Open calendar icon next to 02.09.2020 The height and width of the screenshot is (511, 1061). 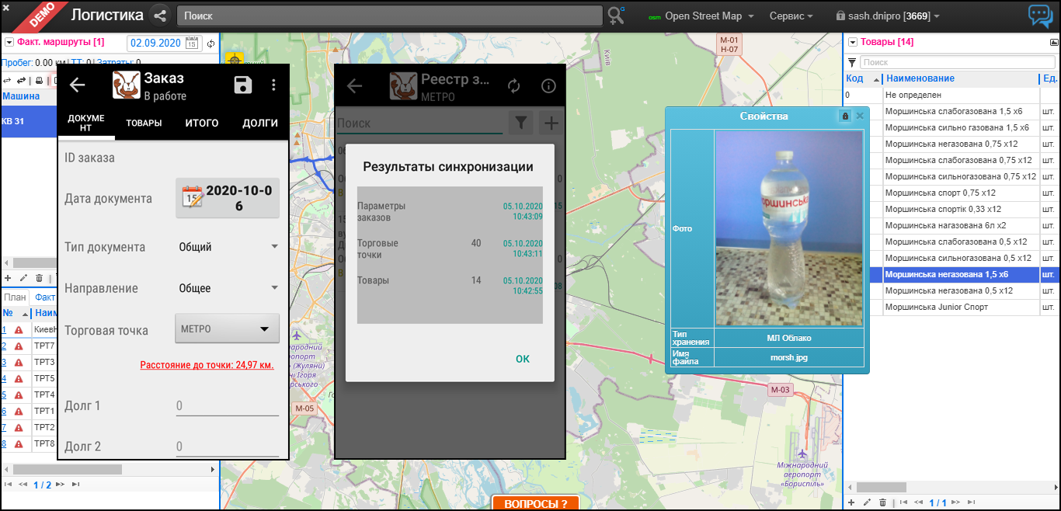pos(190,43)
